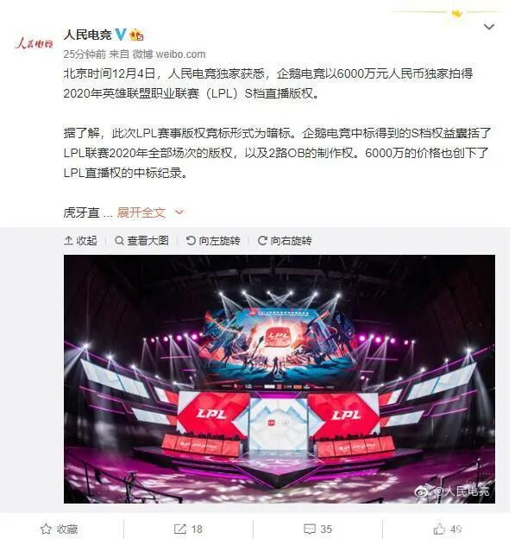Click the magnifier icon for 查看大图
This screenshot has width=515, height=545.
pyautogui.click(x=119, y=240)
